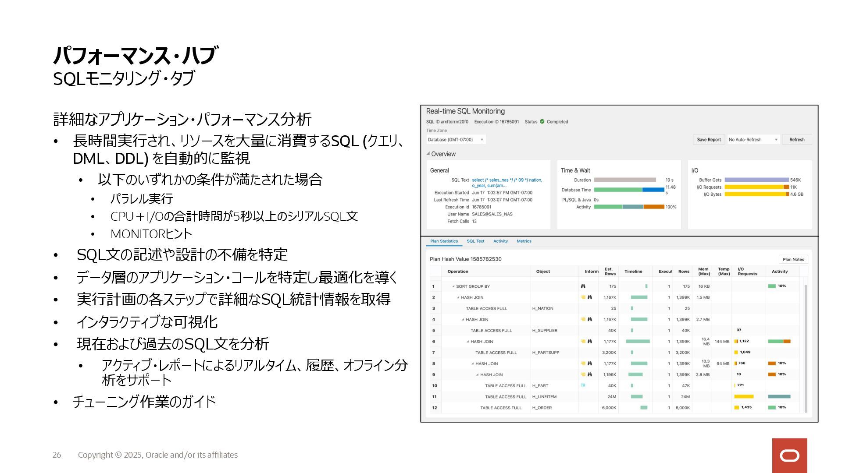Click yellow note icon in row 8 HASH JOIN
This screenshot has width=842, height=473.
583,363
